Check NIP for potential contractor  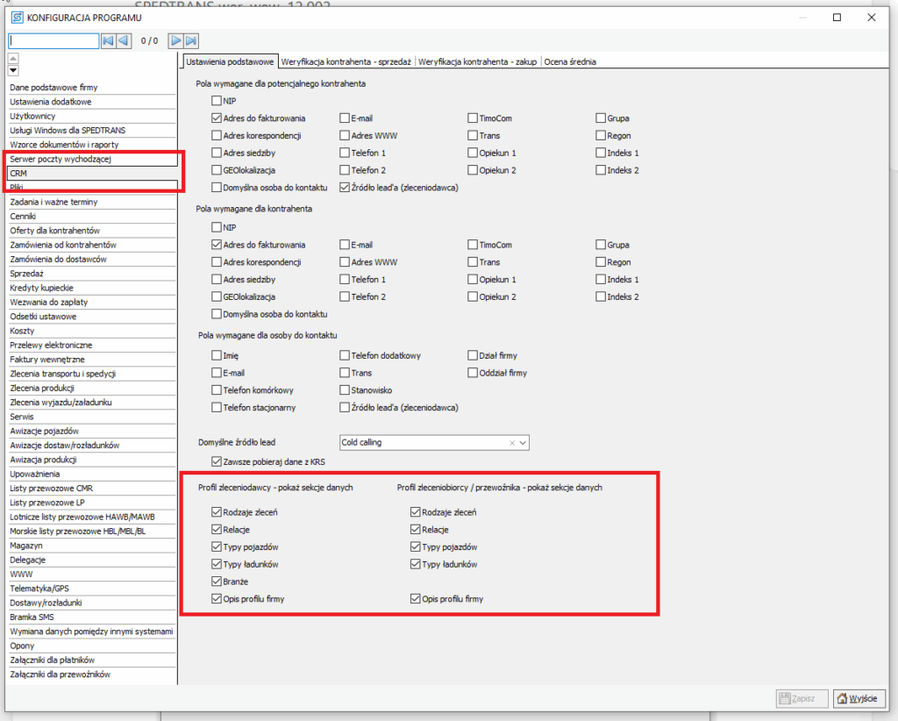(217, 101)
